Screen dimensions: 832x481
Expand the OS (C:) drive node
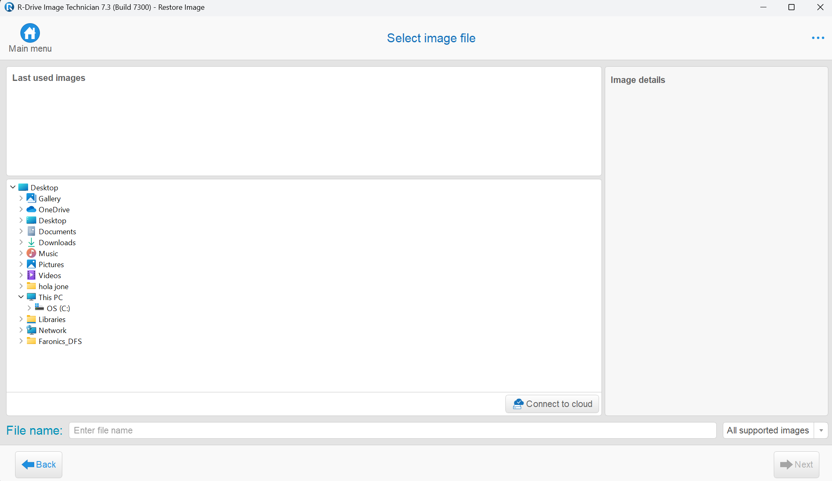click(x=29, y=308)
